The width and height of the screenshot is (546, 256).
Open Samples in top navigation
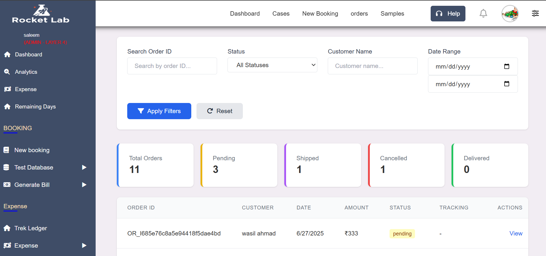pos(392,14)
